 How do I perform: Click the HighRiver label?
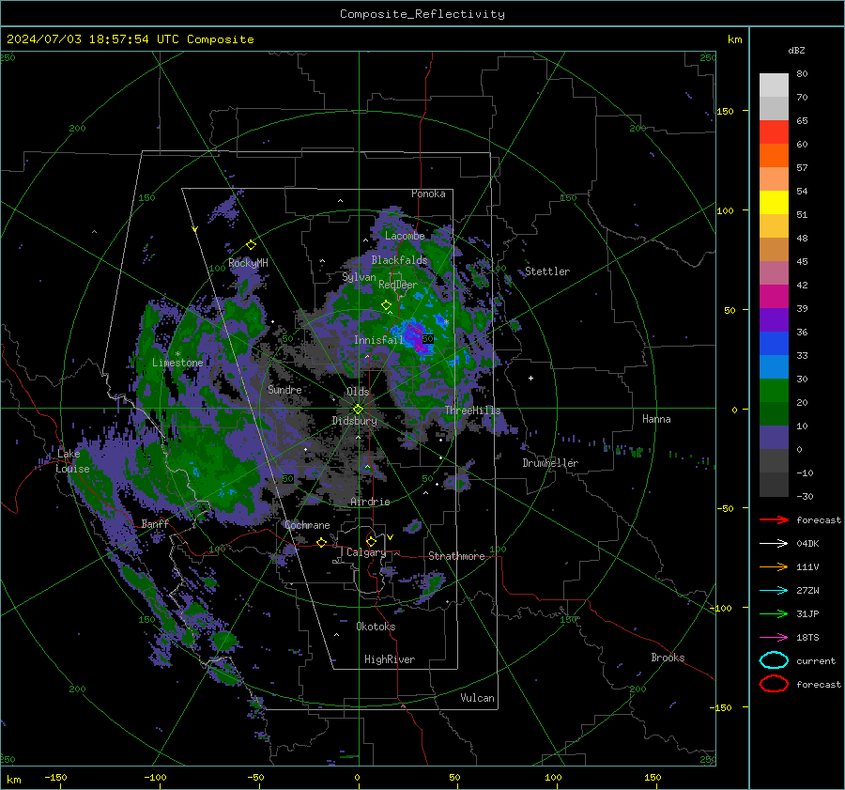click(390, 659)
